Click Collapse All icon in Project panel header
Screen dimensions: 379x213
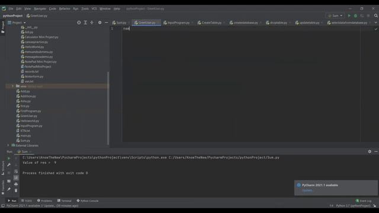[x=92, y=22]
